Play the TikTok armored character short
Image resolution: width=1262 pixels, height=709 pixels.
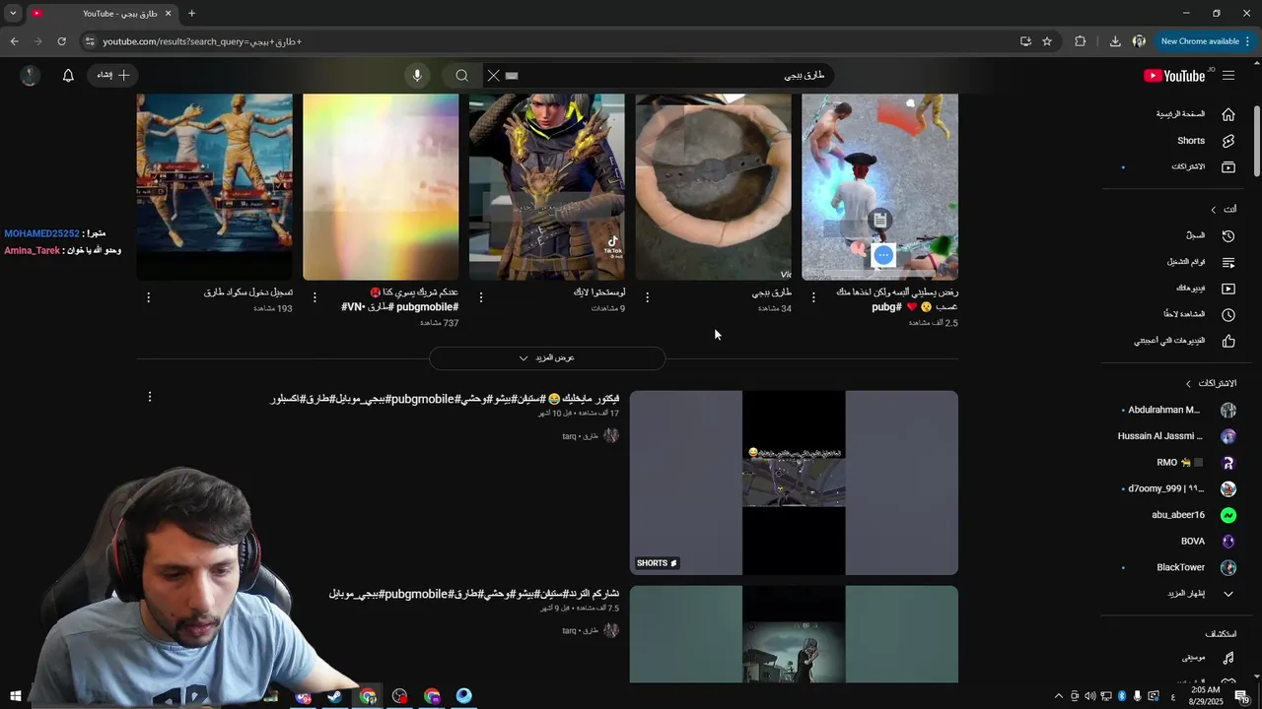(547, 187)
